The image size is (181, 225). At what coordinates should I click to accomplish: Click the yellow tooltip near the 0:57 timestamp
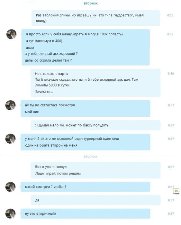click(x=176, y=191)
